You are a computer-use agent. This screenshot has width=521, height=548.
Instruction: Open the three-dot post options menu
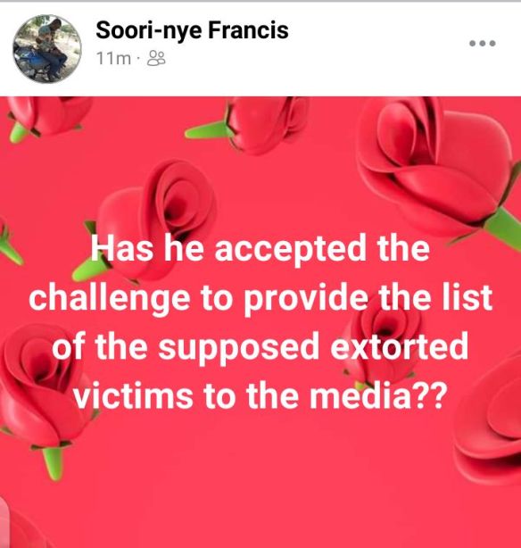(483, 44)
